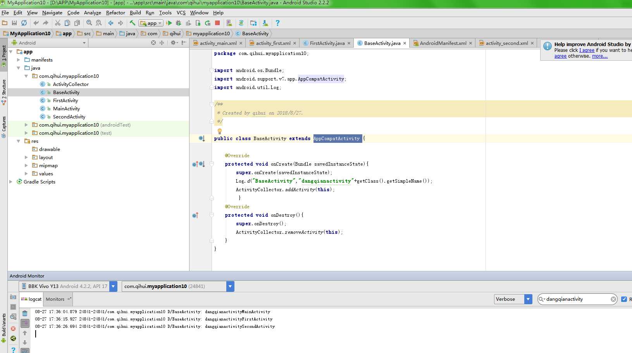Click the Save All toolbar icon
This screenshot has height=353, width=632.
pyautogui.click(x=14, y=23)
